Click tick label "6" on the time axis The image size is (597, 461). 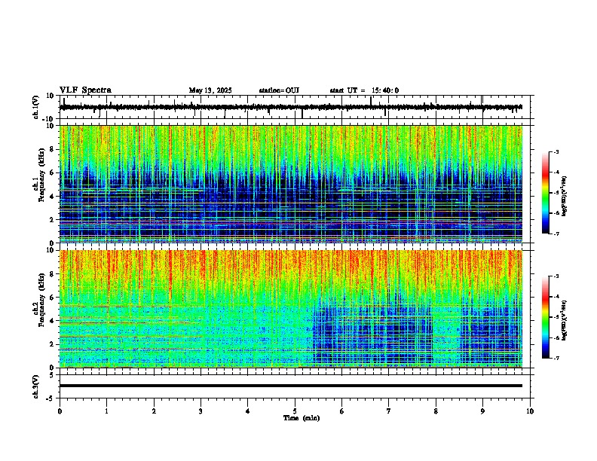pos(342,411)
